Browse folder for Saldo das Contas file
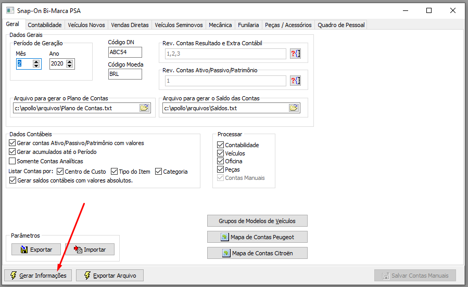 pos(294,108)
